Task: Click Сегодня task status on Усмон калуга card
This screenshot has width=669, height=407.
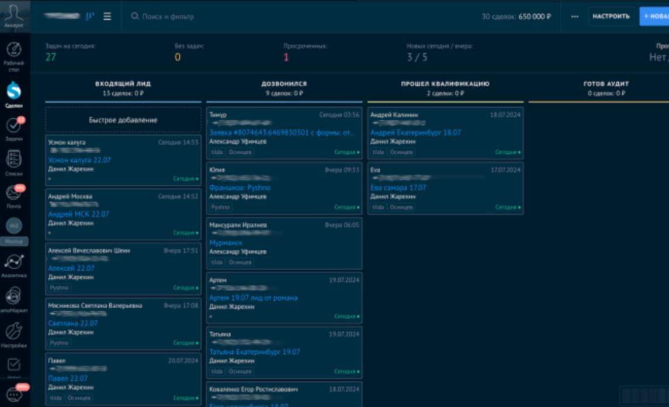Action: point(186,178)
